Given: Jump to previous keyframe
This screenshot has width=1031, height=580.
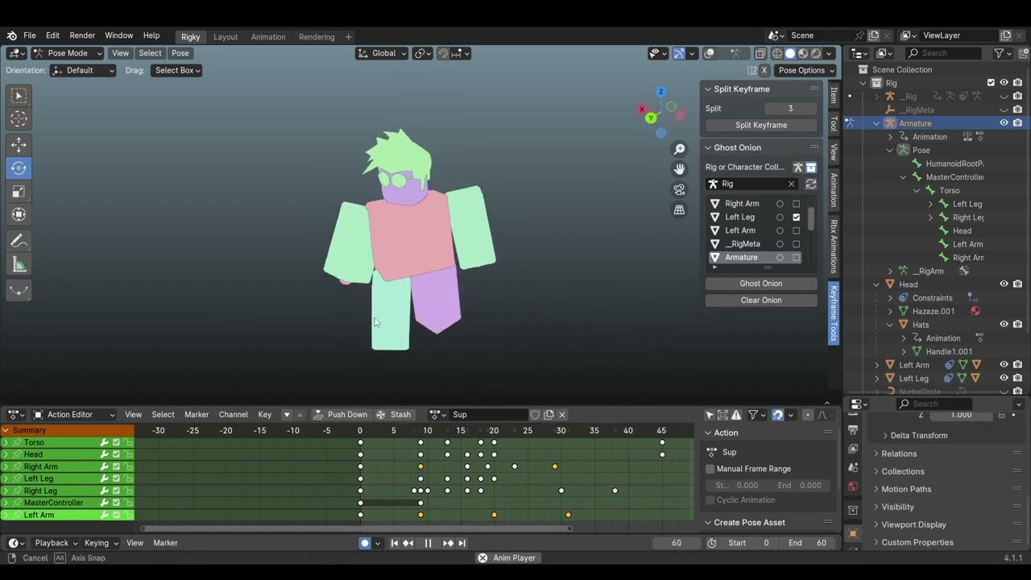Looking at the screenshot, I should [x=408, y=543].
